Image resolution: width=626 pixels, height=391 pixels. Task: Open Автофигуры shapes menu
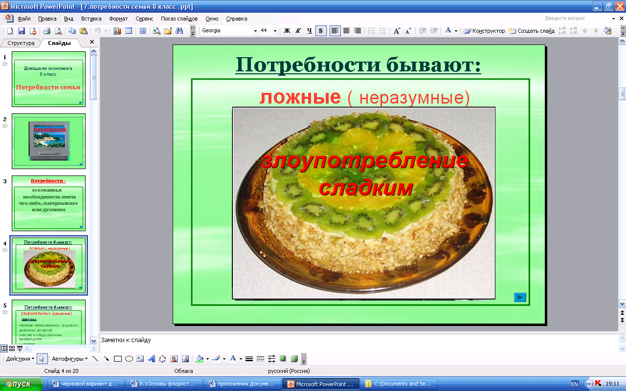pos(69,359)
